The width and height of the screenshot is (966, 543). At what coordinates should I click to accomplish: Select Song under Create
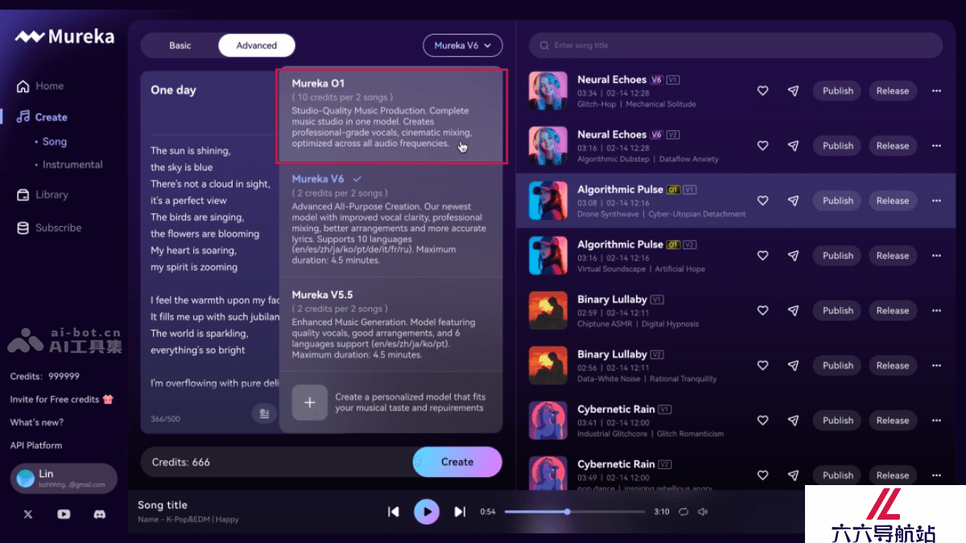click(55, 142)
